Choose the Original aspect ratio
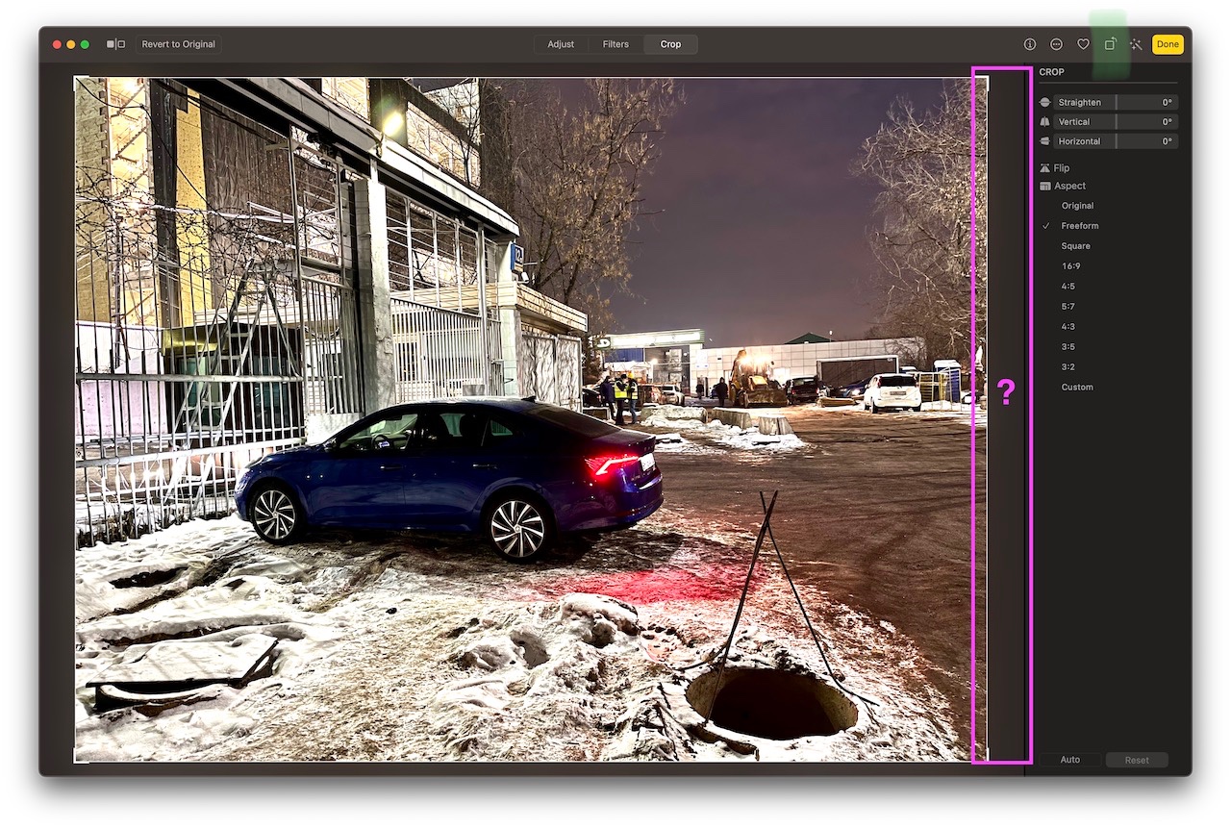This screenshot has height=828, width=1231. [1077, 206]
